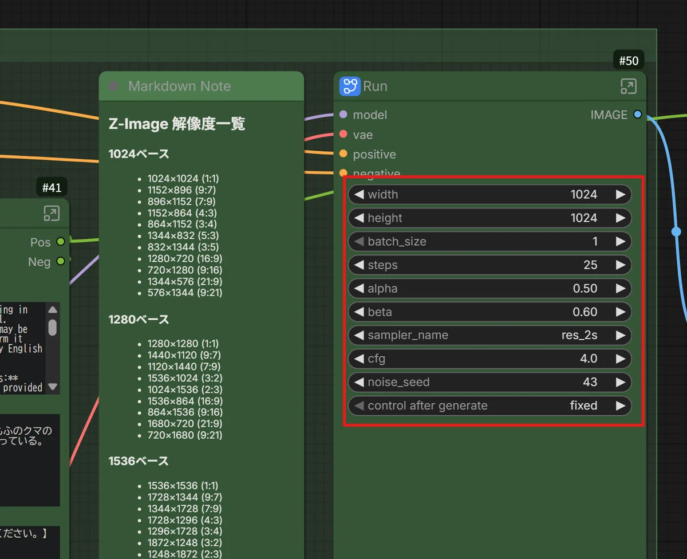Click the Pos output socket
The height and width of the screenshot is (559, 687).
(60, 242)
